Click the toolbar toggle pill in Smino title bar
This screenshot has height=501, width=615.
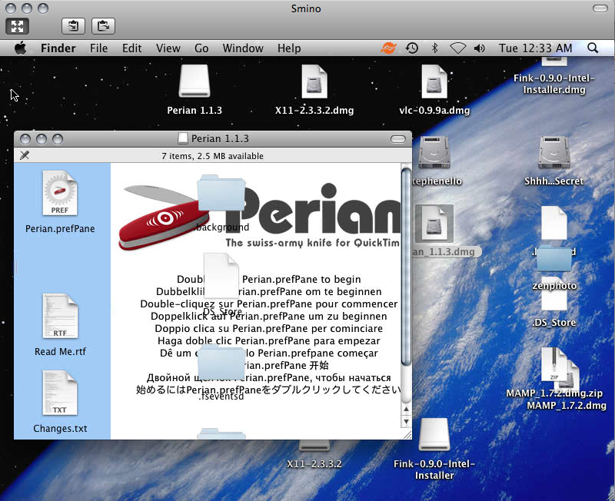600,8
